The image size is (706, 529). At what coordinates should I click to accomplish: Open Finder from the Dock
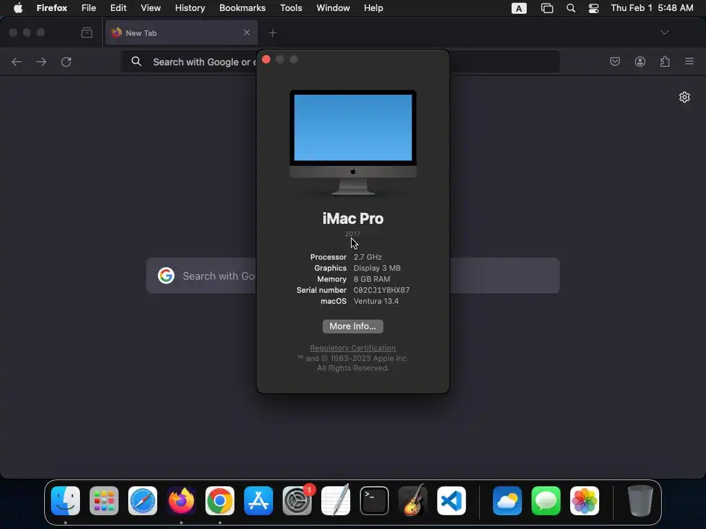(x=65, y=501)
